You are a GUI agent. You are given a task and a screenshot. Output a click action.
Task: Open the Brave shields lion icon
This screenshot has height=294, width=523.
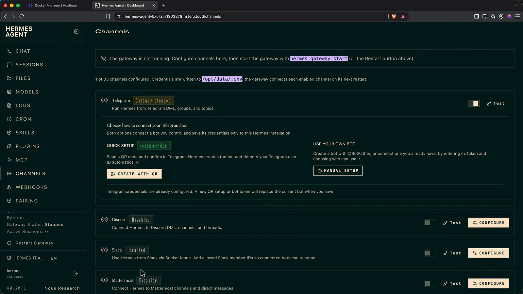(x=394, y=16)
